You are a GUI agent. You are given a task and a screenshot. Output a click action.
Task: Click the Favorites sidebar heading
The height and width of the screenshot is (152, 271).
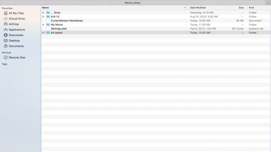tap(7, 8)
